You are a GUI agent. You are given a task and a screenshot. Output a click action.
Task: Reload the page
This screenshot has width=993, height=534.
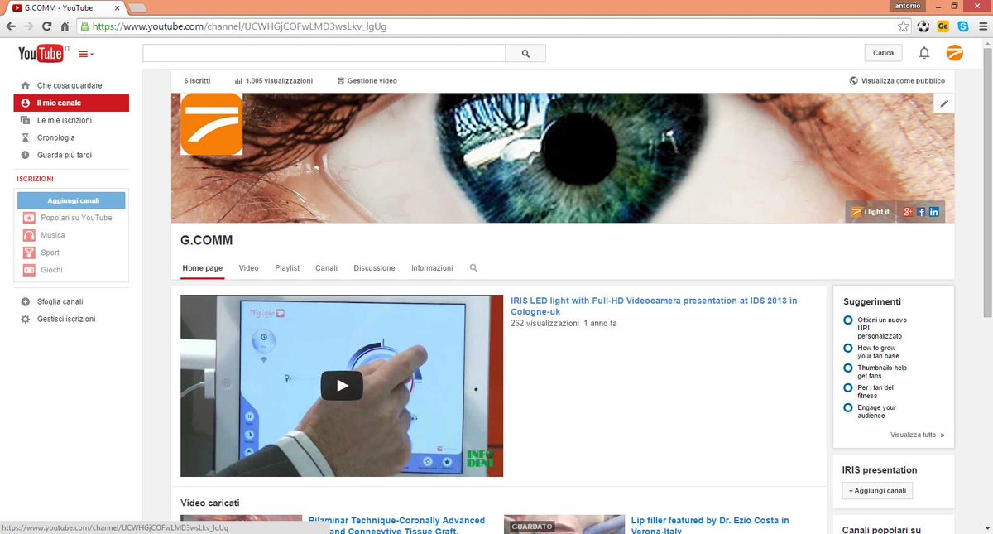[46, 26]
